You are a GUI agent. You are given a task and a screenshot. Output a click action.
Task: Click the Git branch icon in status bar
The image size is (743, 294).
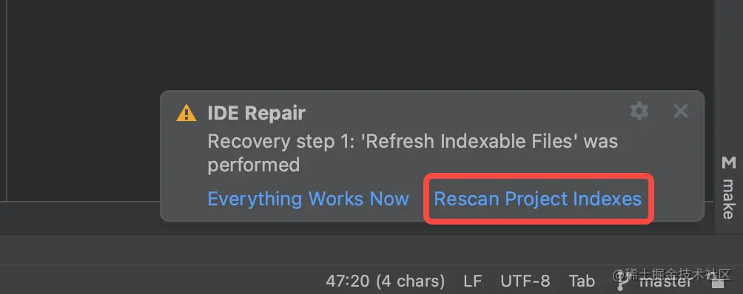pos(621,281)
